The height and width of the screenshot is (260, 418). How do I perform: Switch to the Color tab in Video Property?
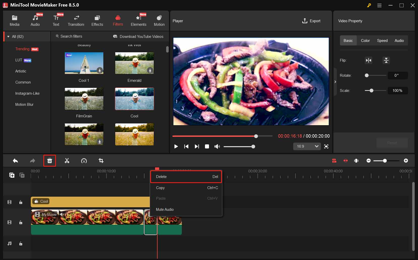tap(365, 40)
